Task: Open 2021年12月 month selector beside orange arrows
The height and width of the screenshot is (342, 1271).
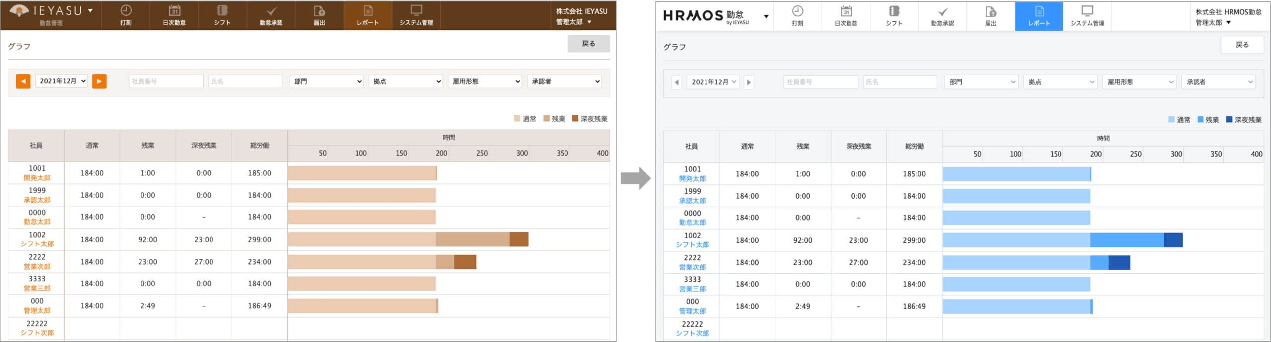Action: 62,81
